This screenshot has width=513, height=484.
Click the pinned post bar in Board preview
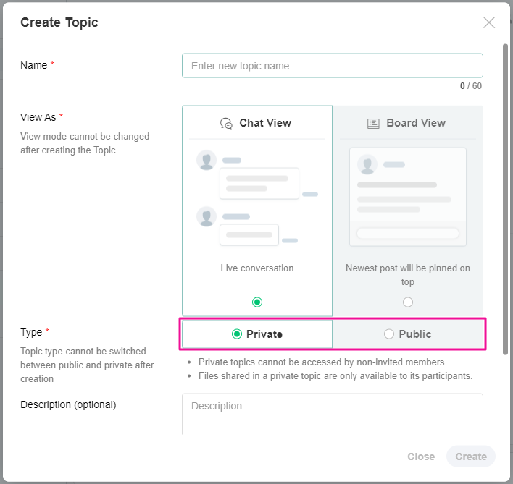pos(408,233)
